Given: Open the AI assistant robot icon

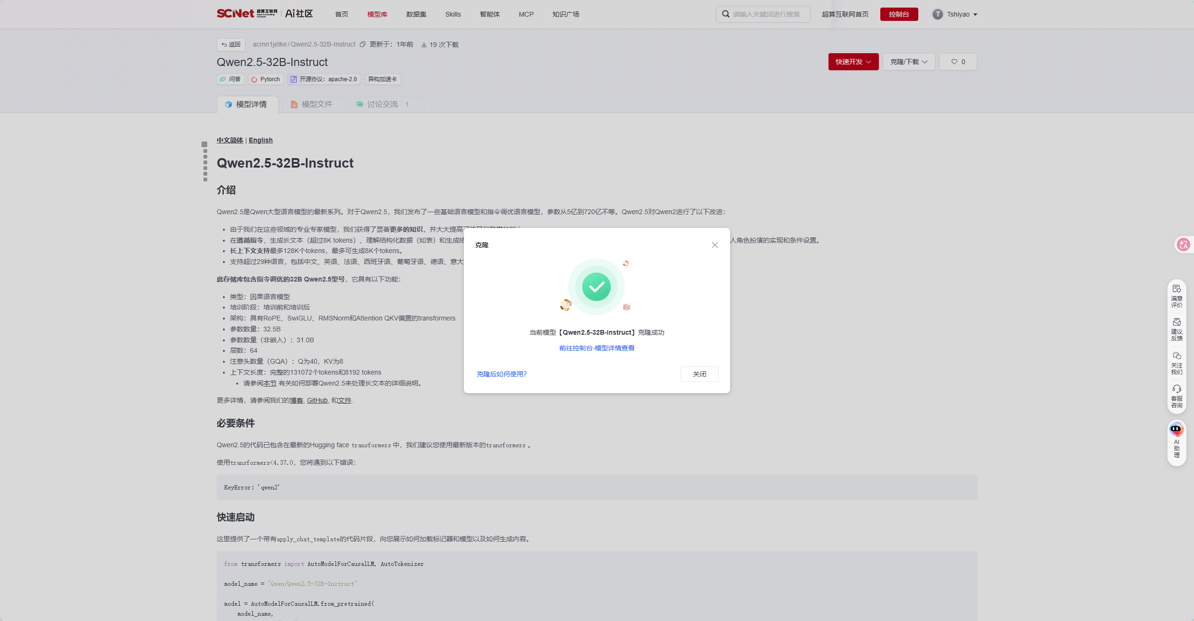Looking at the screenshot, I should pos(1176,429).
